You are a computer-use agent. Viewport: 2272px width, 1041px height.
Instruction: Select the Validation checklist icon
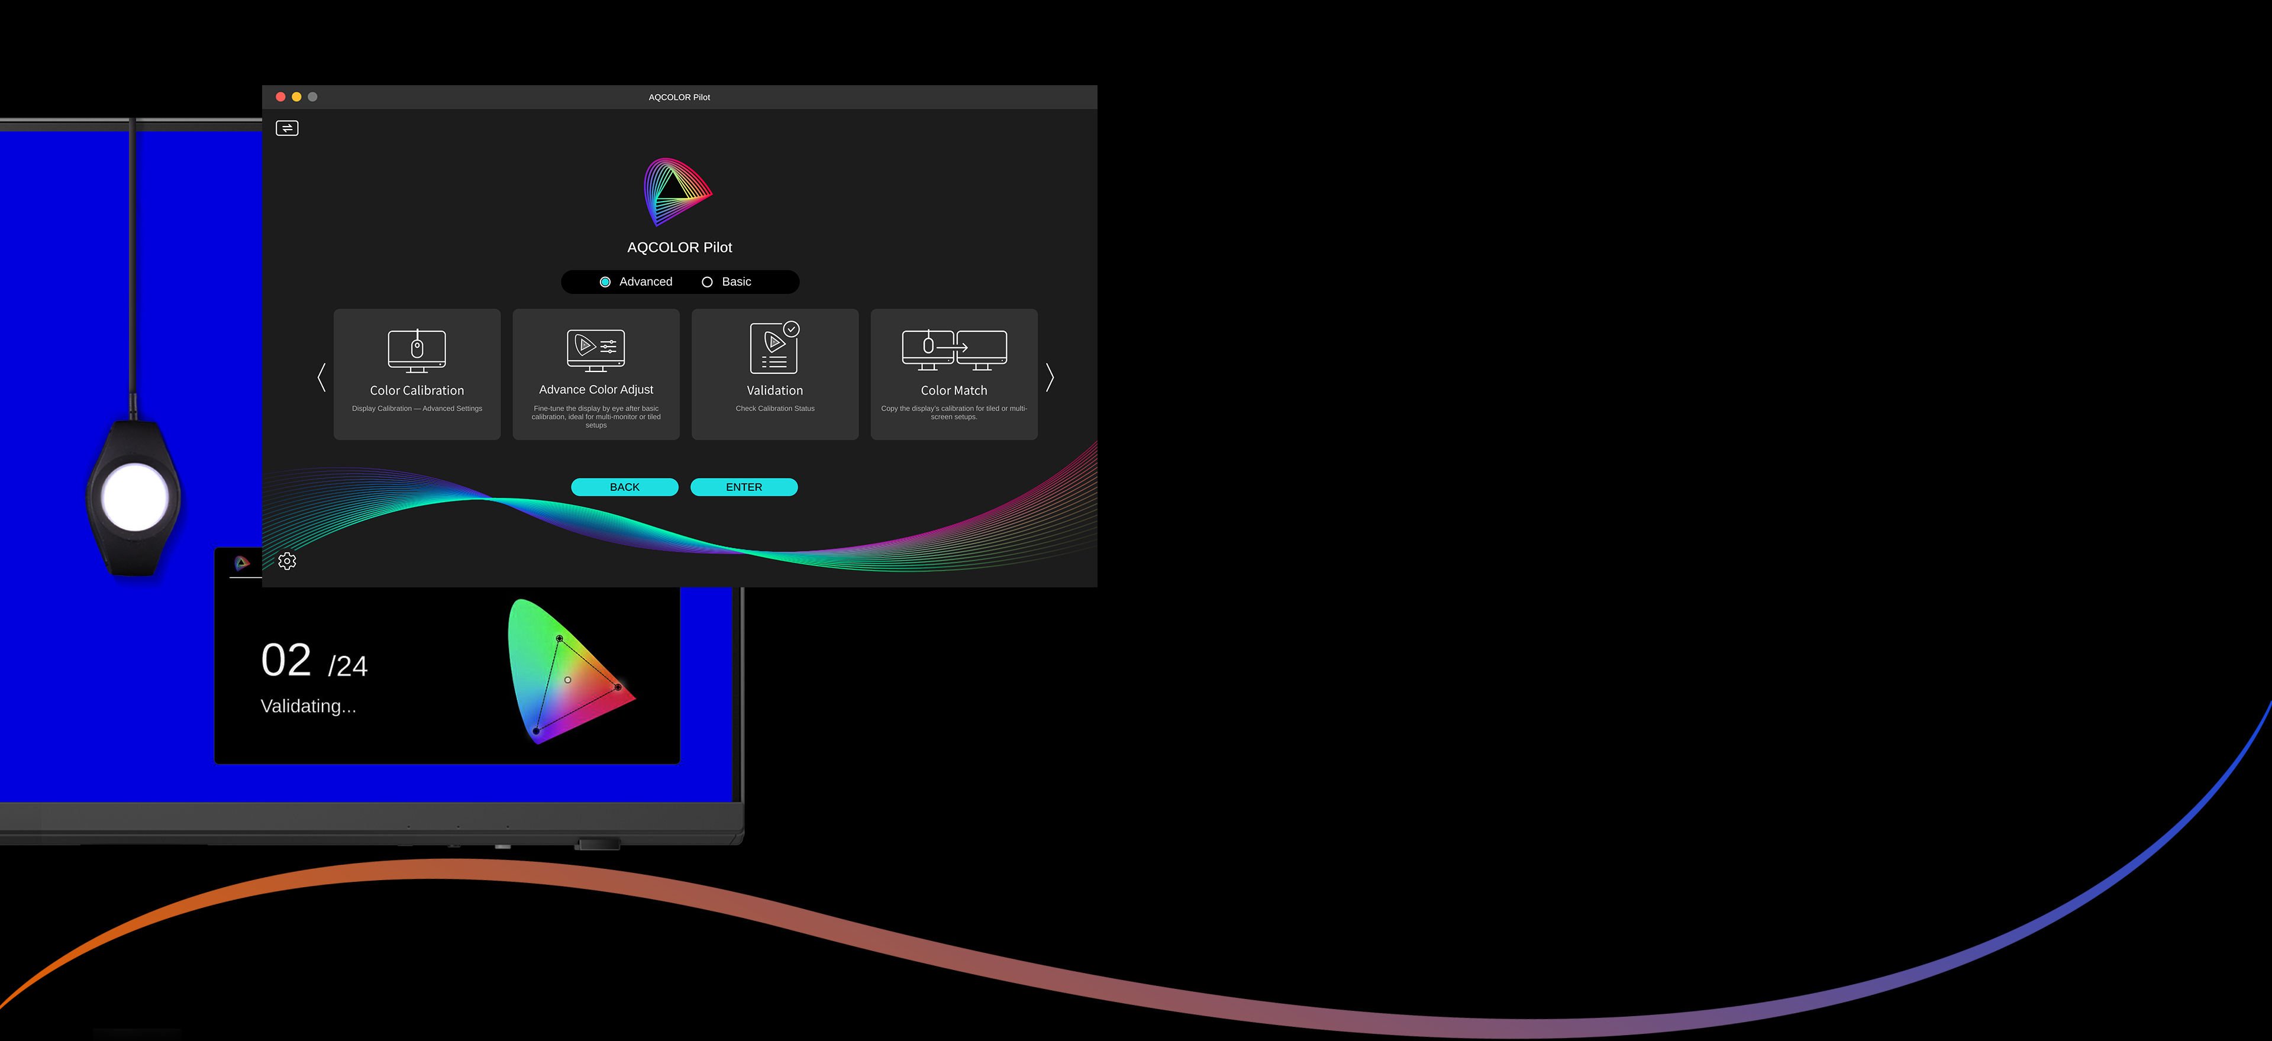pyautogui.click(x=774, y=348)
